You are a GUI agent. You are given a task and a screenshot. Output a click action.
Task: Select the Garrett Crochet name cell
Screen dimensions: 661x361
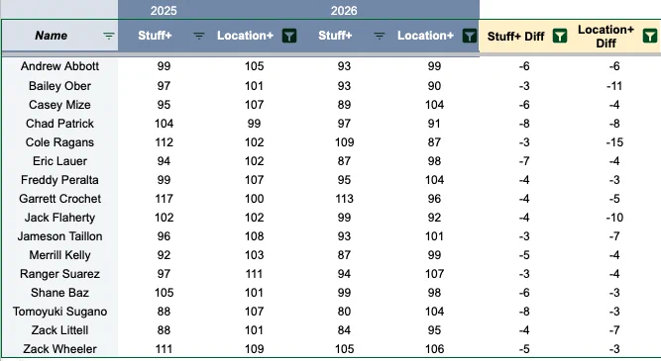(x=59, y=199)
